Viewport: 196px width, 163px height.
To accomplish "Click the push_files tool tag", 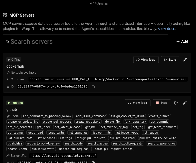I will [x=15, y=143].
